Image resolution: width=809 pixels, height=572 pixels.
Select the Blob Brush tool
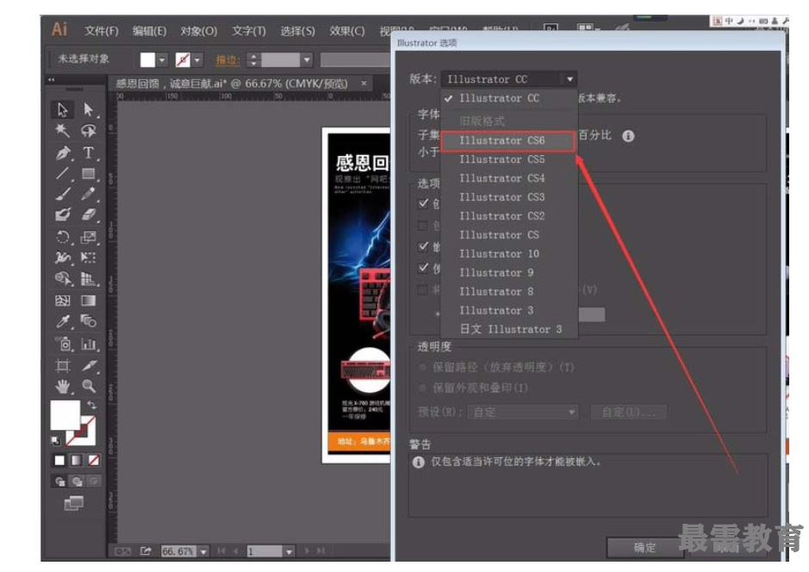pos(62,214)
